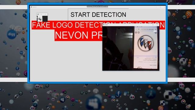Screen dimensions: 195x110
Task: Maximize the webcam Frame window
Action: tap(153, 25)
